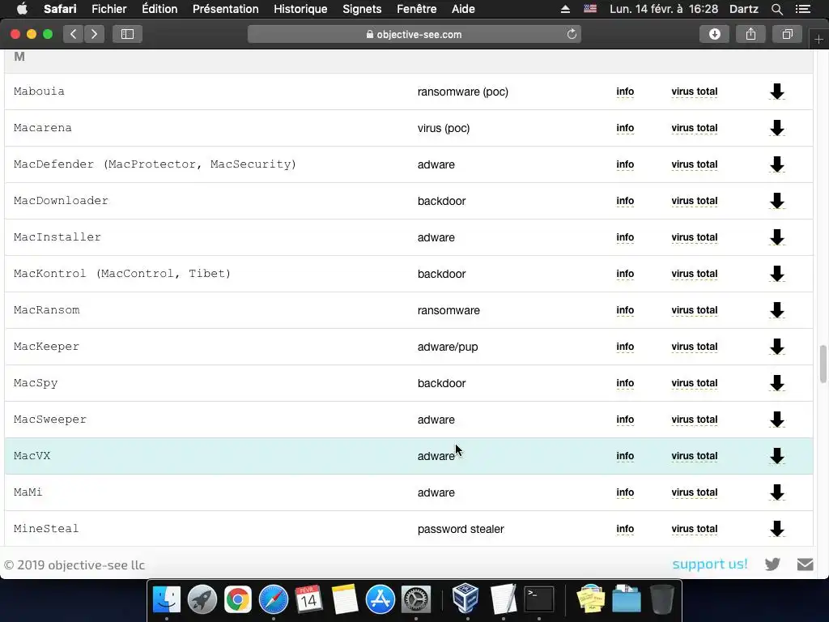Toggle the Safari sidebar button

(127, 34)
